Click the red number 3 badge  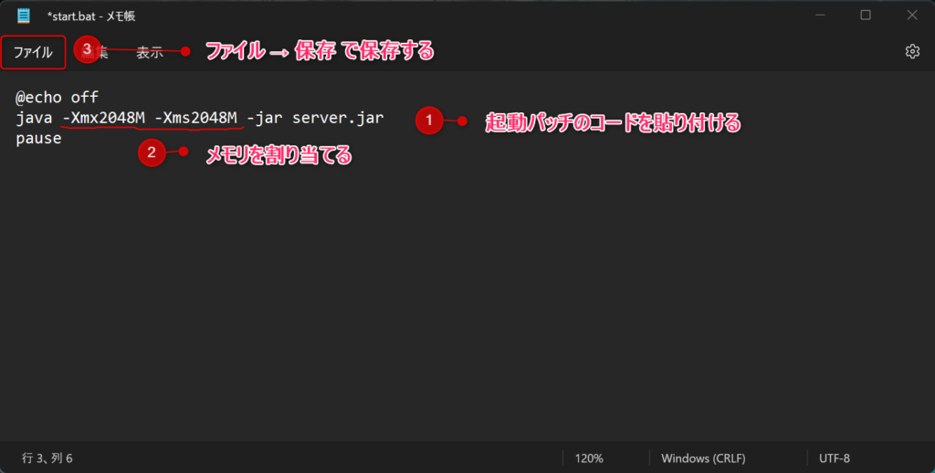[87, 49]
